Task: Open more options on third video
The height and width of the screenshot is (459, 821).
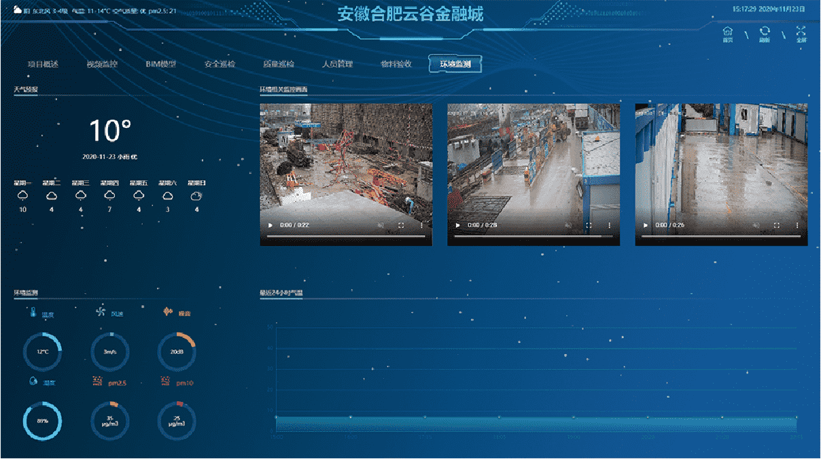Action: pyautogui.click(x=797, y=225)
